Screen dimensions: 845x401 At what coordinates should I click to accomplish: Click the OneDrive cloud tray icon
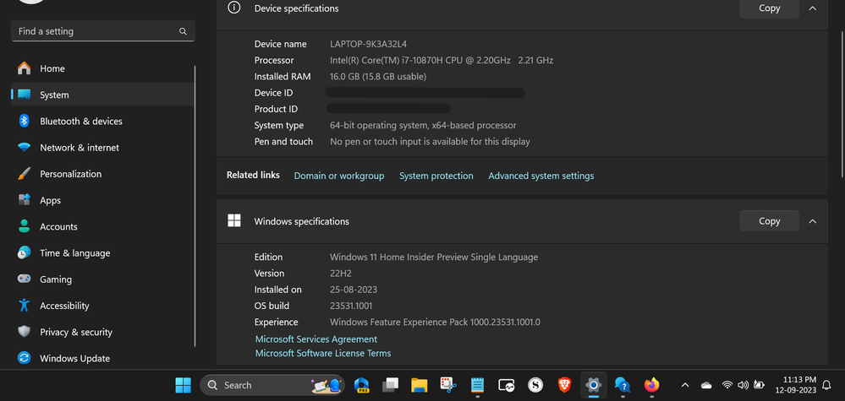[706, 385]
